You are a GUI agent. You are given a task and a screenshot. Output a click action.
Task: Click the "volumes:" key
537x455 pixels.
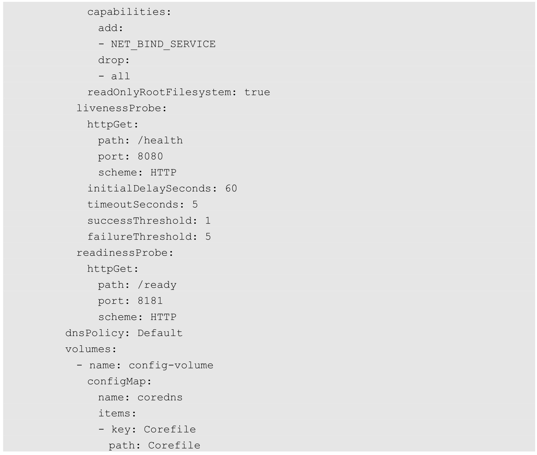(x=91, y=349)
